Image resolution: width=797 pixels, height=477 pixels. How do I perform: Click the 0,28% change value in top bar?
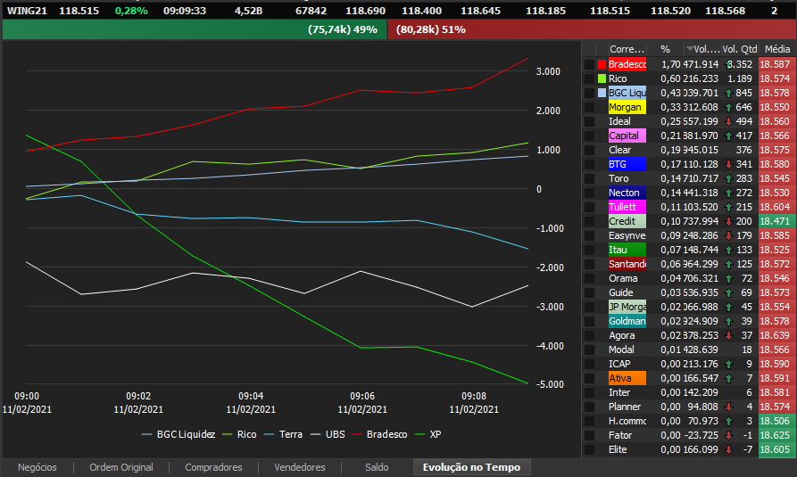pos(131,11)
